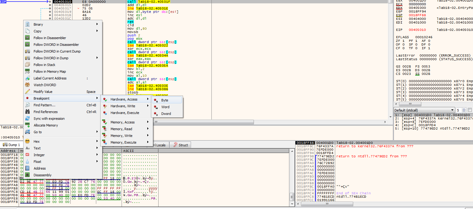This screenshot has width=473, height=209.
Task: Click EIP register value 00405010
Action: [417, 30]
